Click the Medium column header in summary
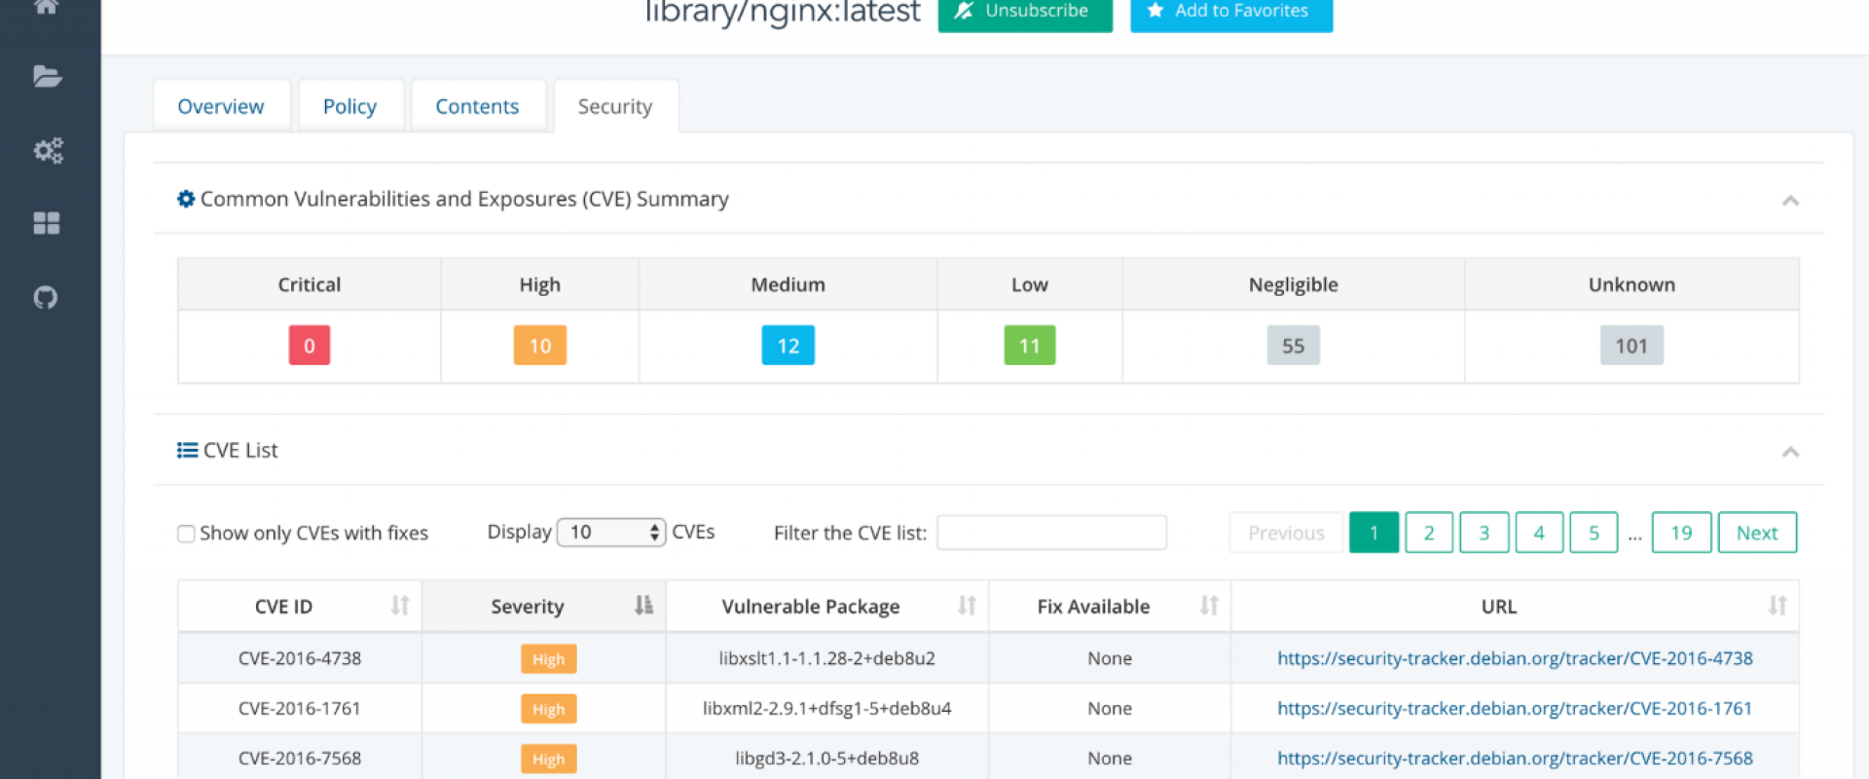Viewport: 1869px width, 779px height. 788,284
